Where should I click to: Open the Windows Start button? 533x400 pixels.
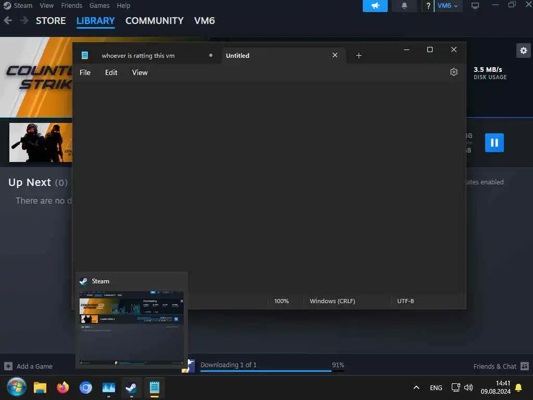tap(16, 387)
